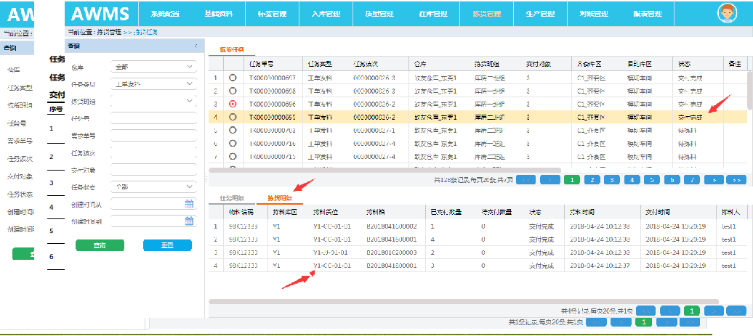Image resolution: width=753 pixels, height=336 pixels.
Task: Open calendar picker for creation time to
Action: pos(189,221)
